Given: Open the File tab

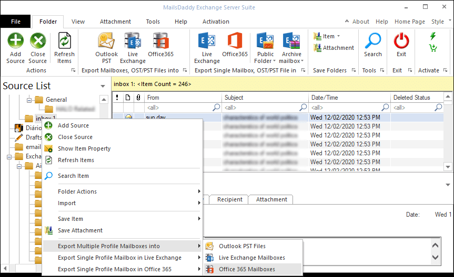Looking at the screenshot, I should click(x=16, y=22).
